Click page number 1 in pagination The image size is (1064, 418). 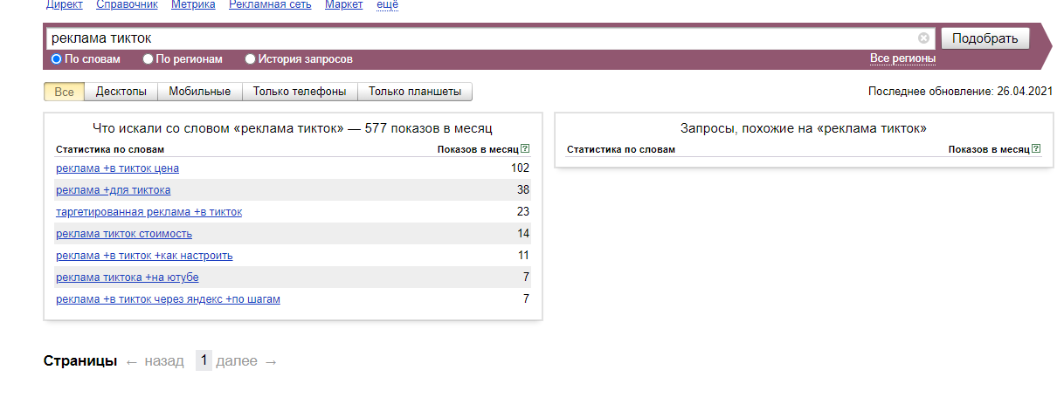coord(204,360)
